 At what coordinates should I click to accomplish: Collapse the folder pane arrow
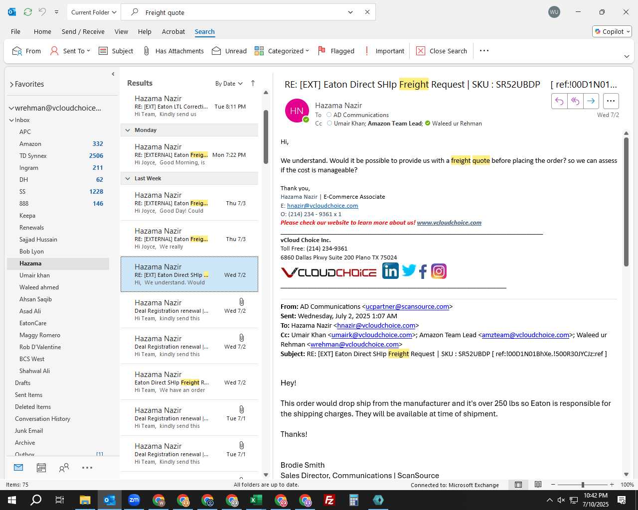(113, 74)
